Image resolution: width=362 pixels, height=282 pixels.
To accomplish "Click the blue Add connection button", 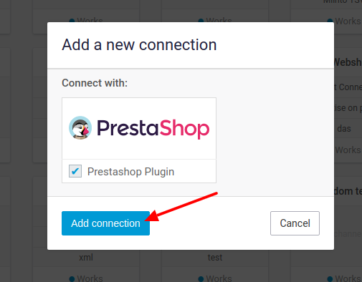I will (105, 223).
